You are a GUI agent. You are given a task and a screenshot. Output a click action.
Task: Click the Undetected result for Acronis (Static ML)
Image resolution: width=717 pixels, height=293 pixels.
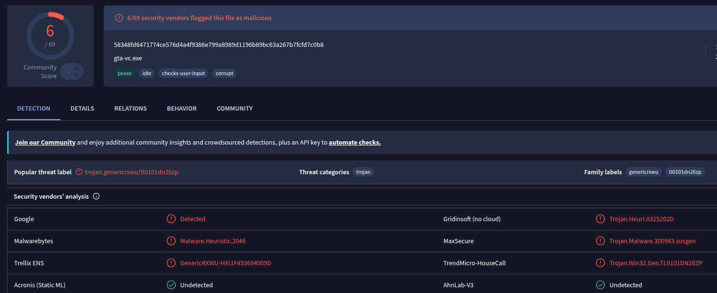(x=197, y=285)
